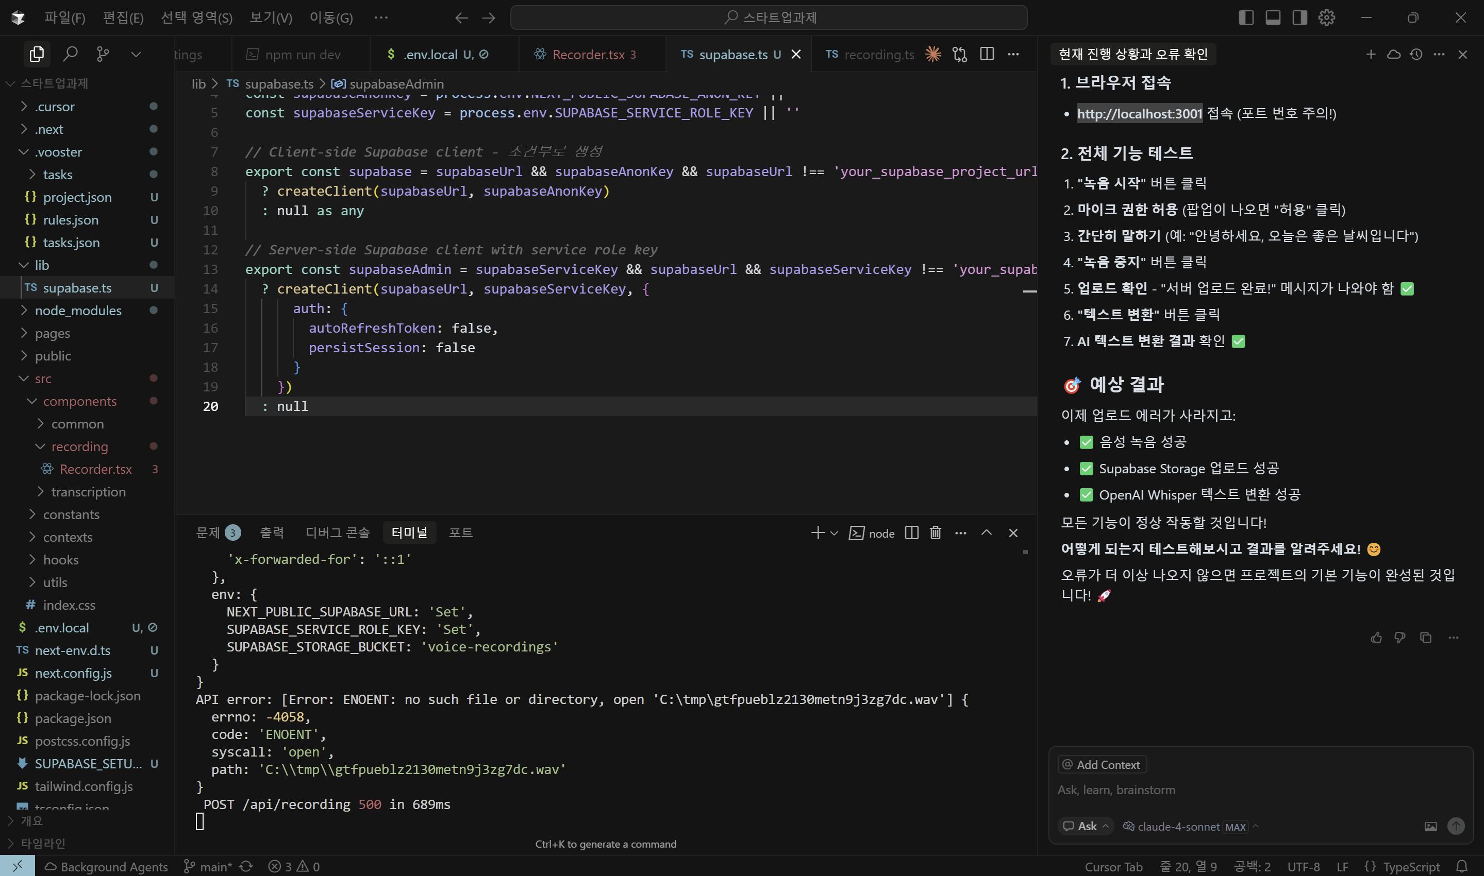The image size is (1484, 876).
Task: Click the compare changes icon in editor toolbar
Action: pos(960,54)
